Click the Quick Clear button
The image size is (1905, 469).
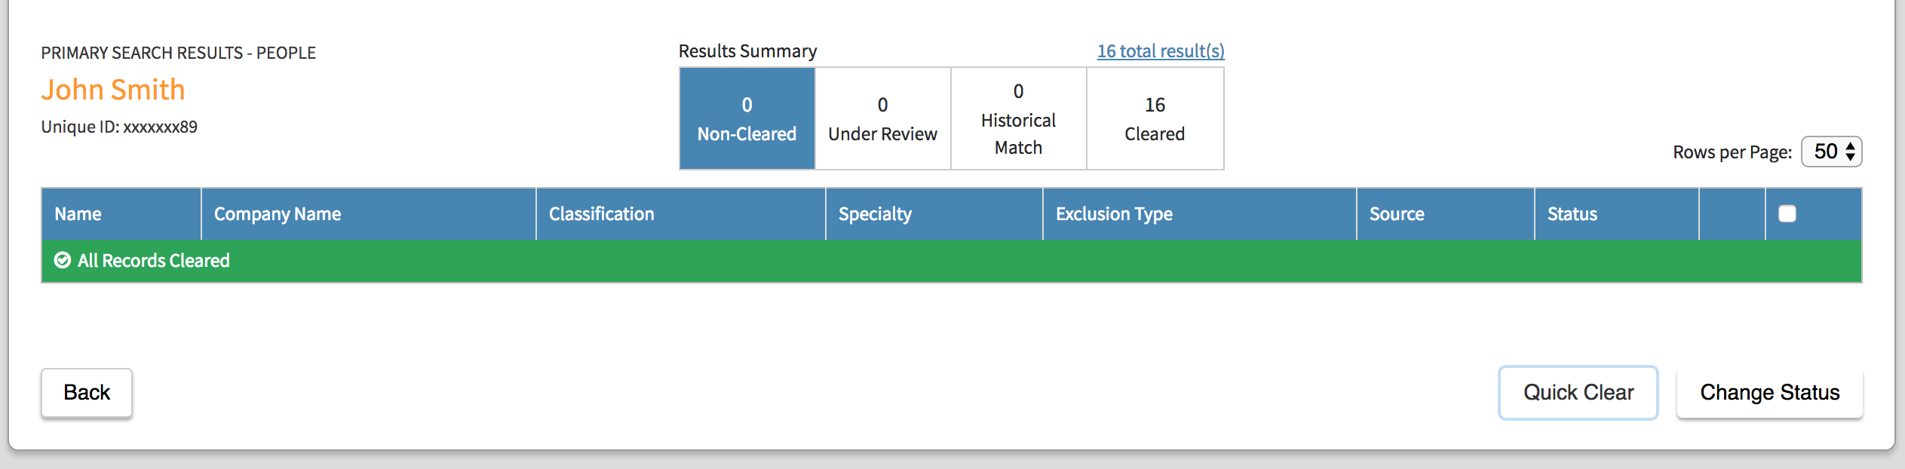point(1578,393)
